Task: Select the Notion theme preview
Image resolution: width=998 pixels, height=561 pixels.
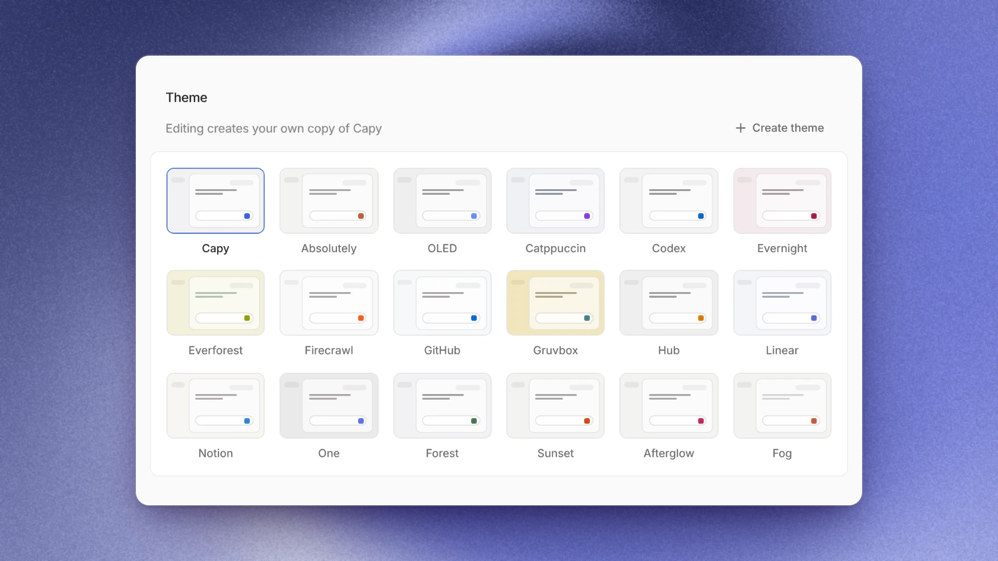Action: click(x=216, y=406)
